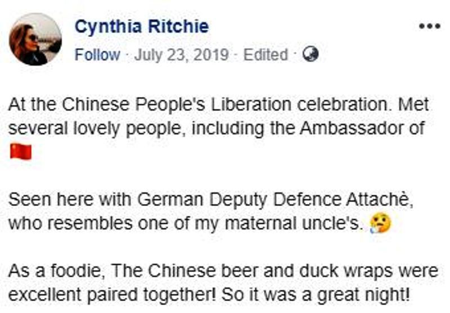The width and height of the screenshot is (450, 313).
Task: Click the globe public privacy icon
Action: click(x=310, y=54)
